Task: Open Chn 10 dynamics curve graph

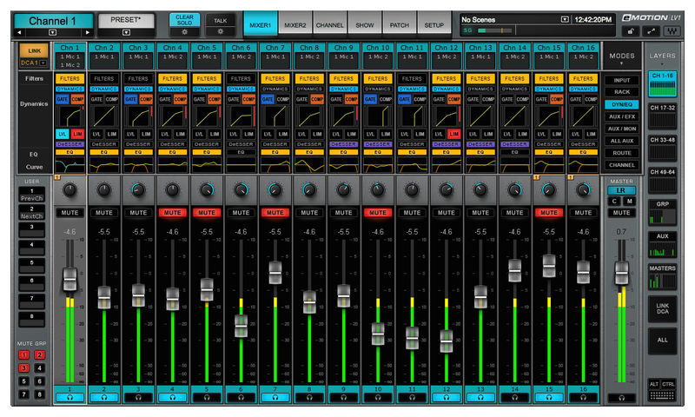Action: pos(378,117)
